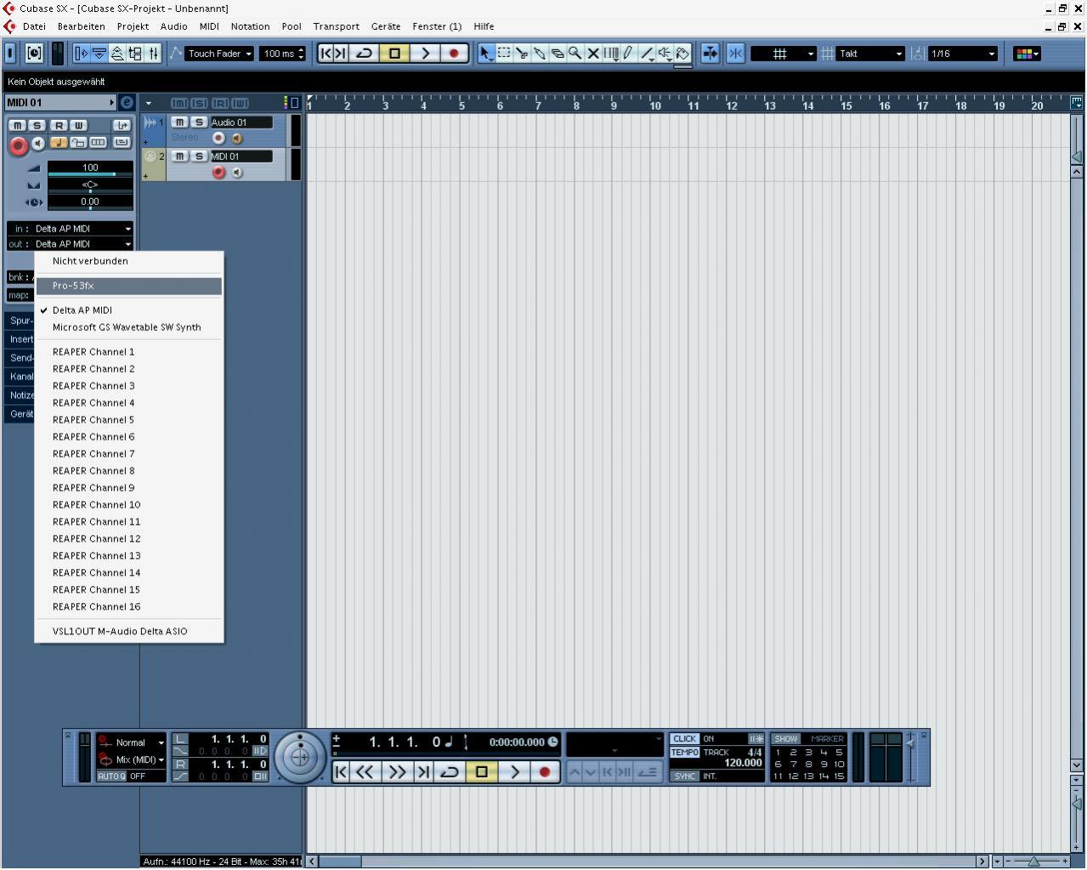
Task: Toggle cycle loop in transport panel
Action: [x=450, y=772]
